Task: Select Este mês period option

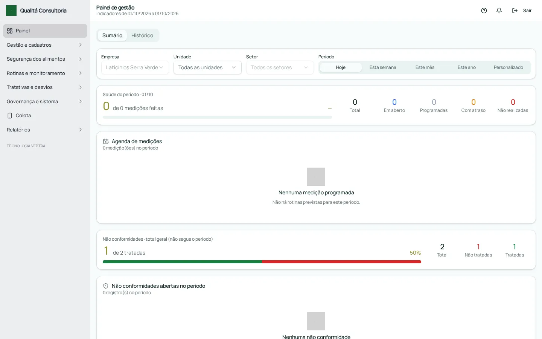Action: (x=425, y=67)
